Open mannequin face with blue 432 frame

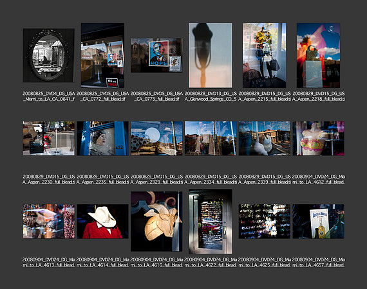(102, 139)
